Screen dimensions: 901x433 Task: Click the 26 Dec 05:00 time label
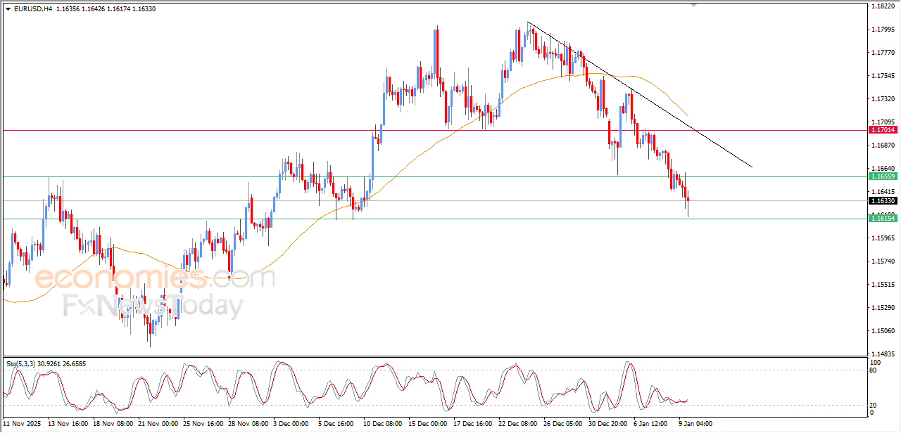(562, 424)
